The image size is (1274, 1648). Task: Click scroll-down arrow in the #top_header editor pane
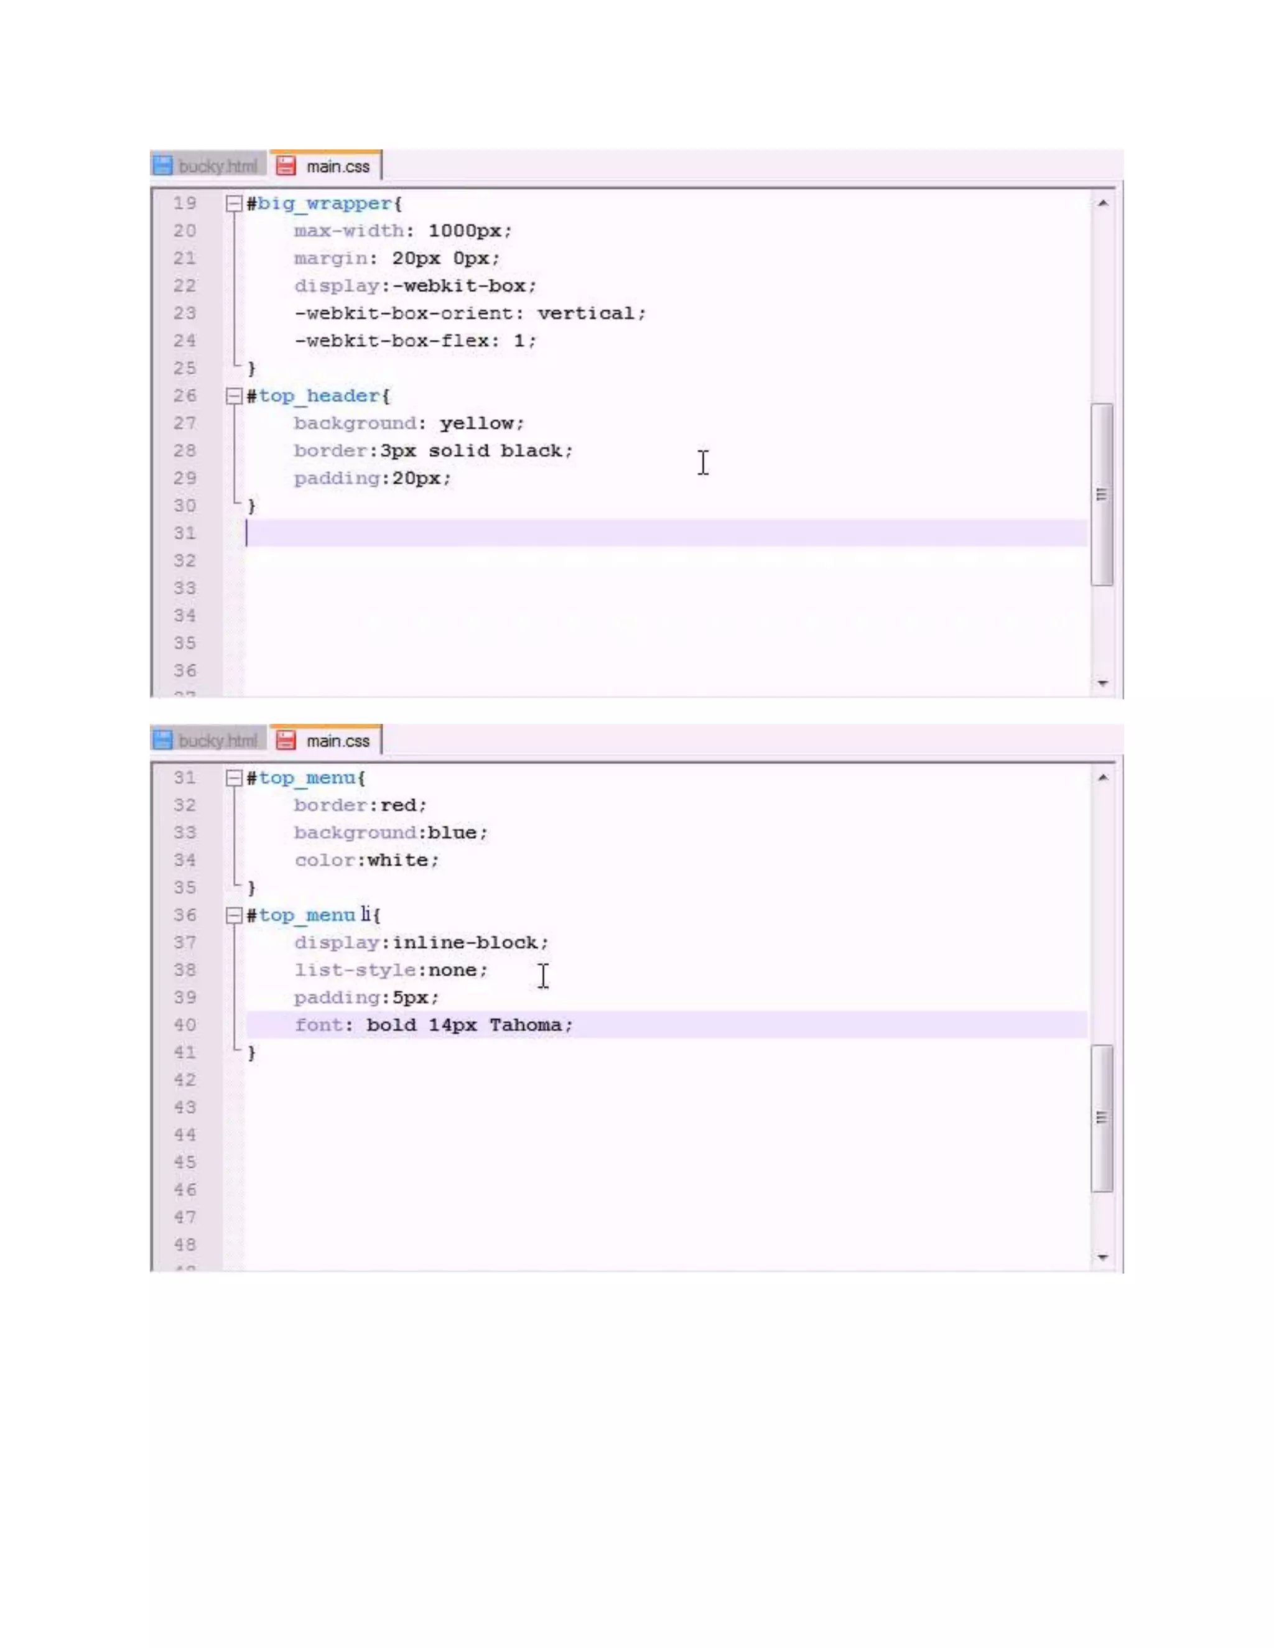(x=1103, y=683)
